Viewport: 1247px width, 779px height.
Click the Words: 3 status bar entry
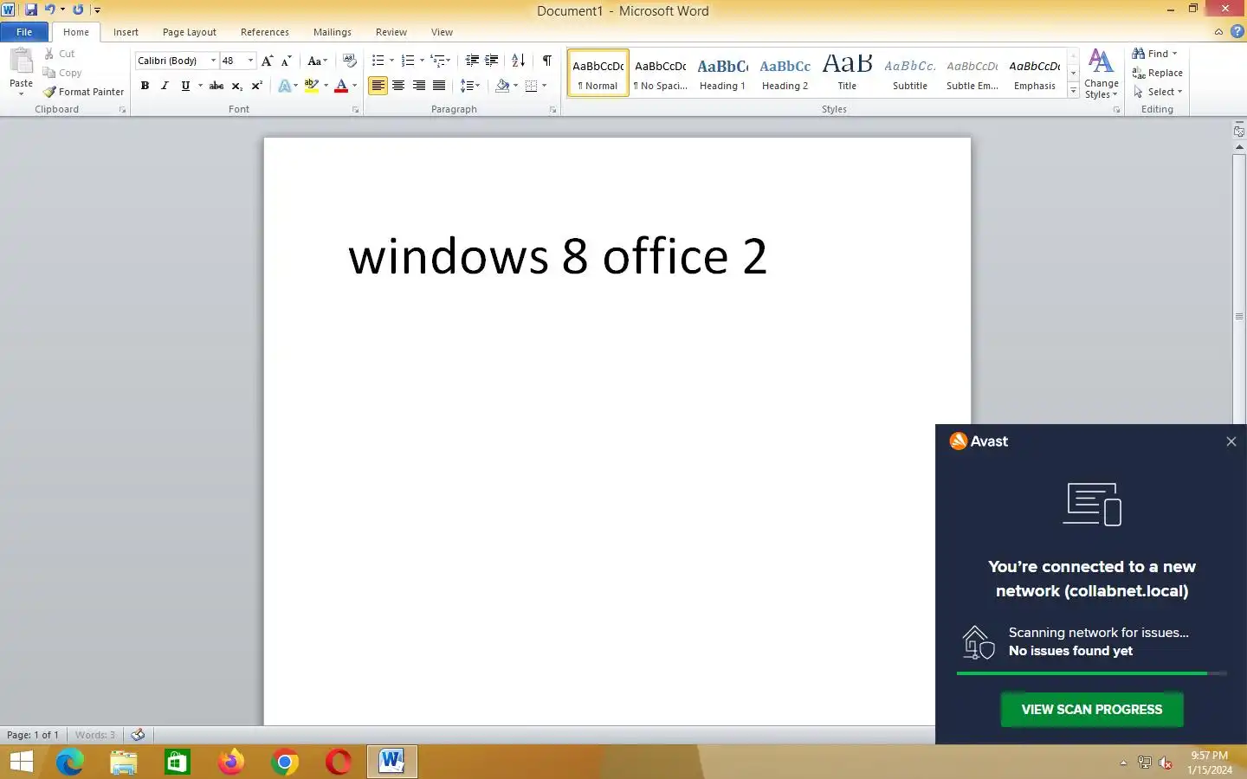coord(95,735)
